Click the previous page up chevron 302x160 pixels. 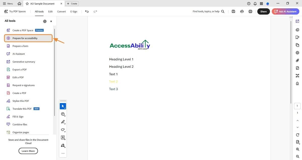[x=297, y=120]
